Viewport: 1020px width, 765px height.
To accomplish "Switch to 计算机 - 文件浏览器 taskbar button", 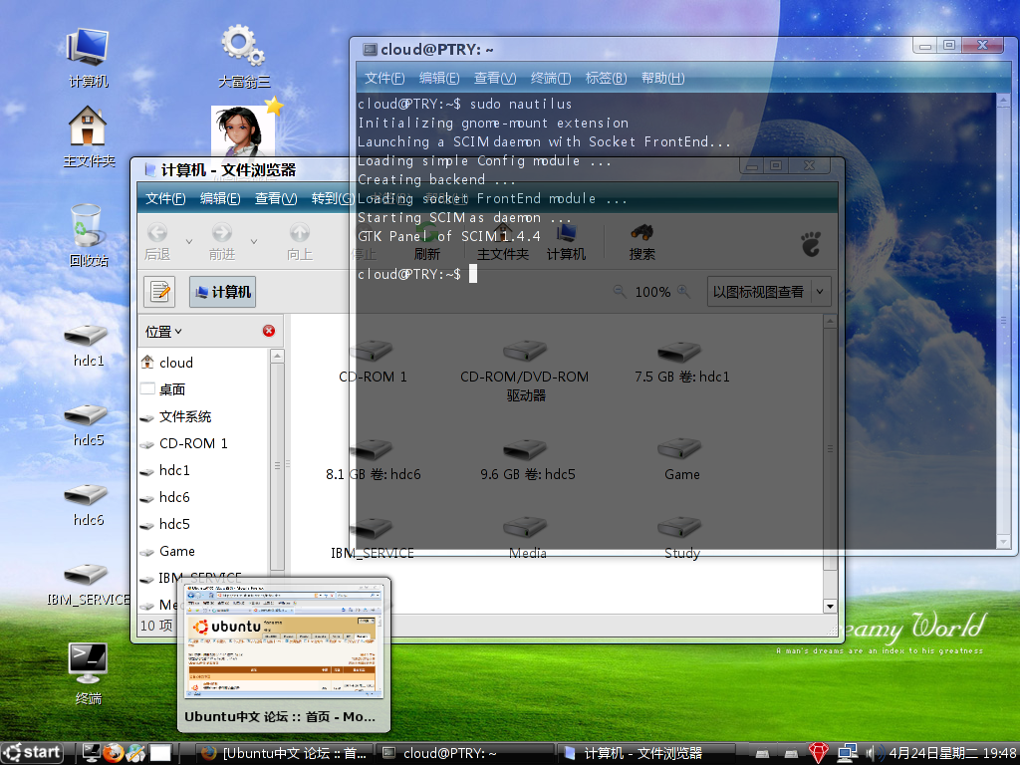I will [646, 753].
